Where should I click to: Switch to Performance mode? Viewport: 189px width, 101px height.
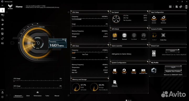pos(38,96)
